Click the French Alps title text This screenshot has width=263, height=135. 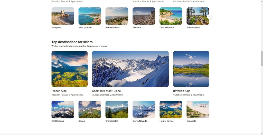[x=59, y=91]
